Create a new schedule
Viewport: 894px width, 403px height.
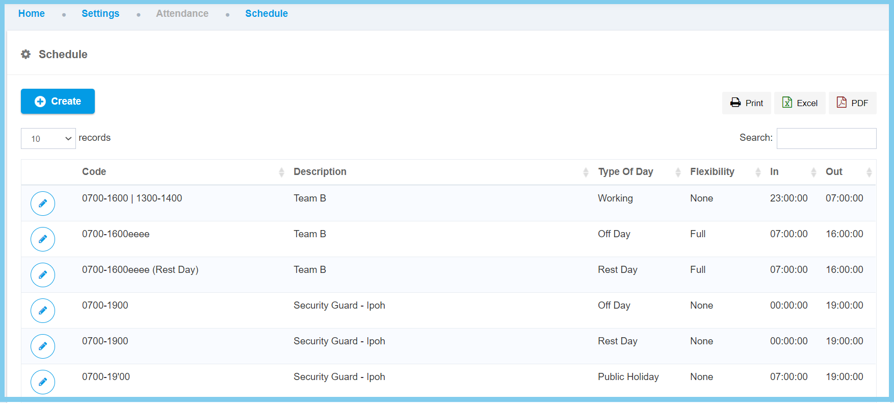(x=58, y=102)
